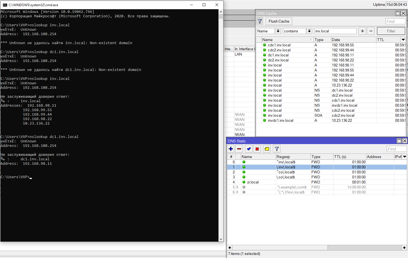Screen dimensions: 408x258
Task: Select disabled entry .*\.example\.com$
Action: 317,187
